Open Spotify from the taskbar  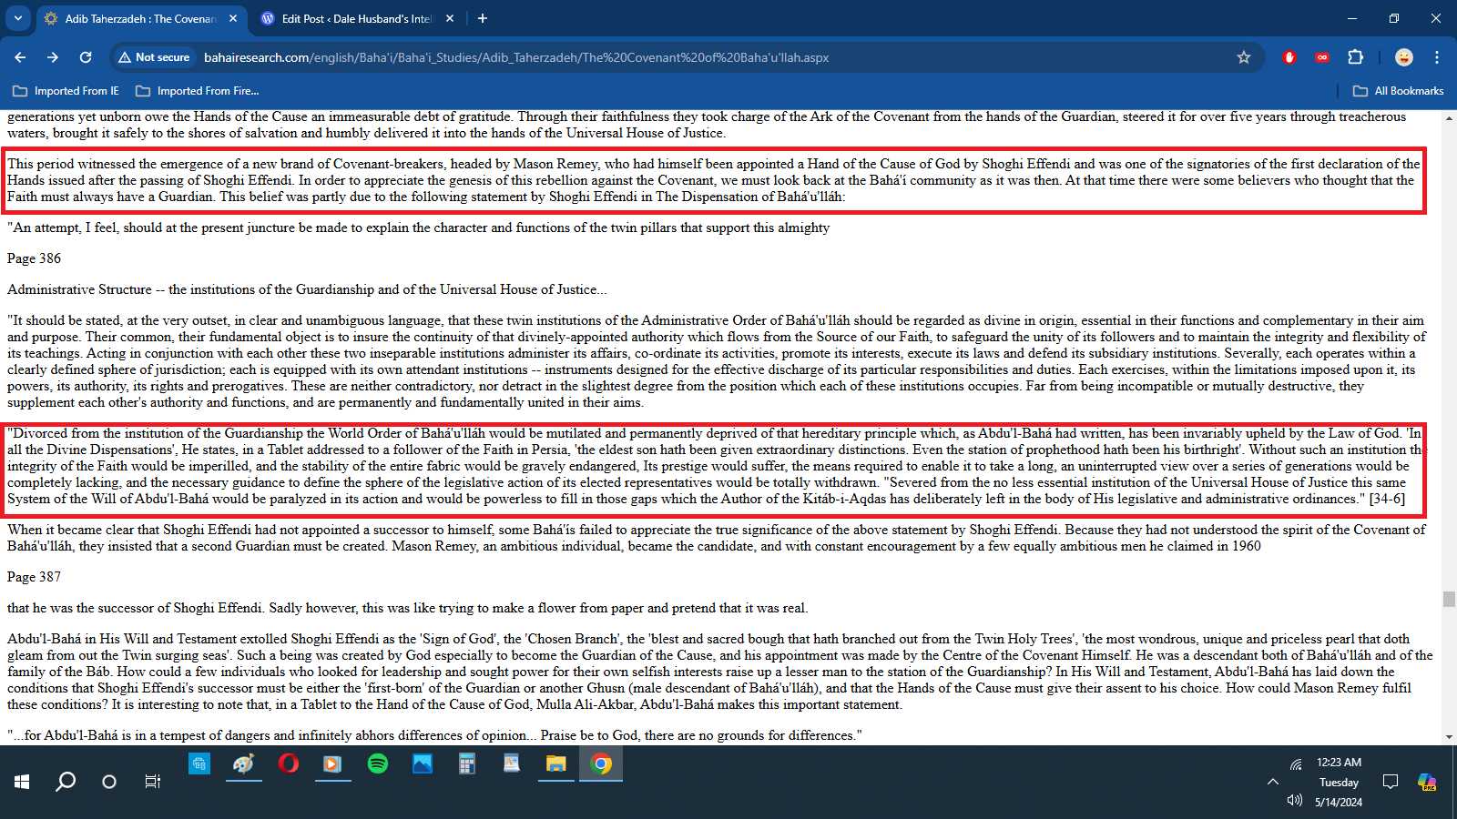[x=377, y=763]
